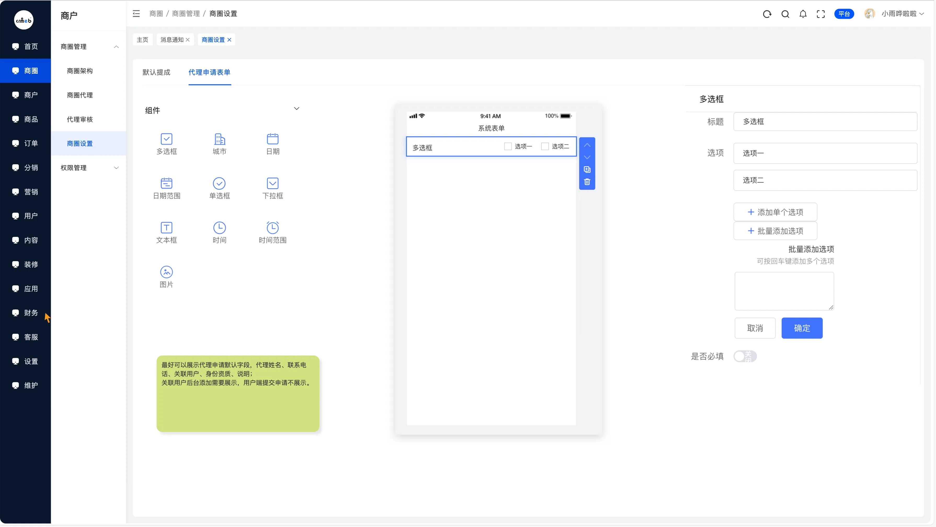
Task: Click the 添加单个选项 button
Action: coord(775,212)
